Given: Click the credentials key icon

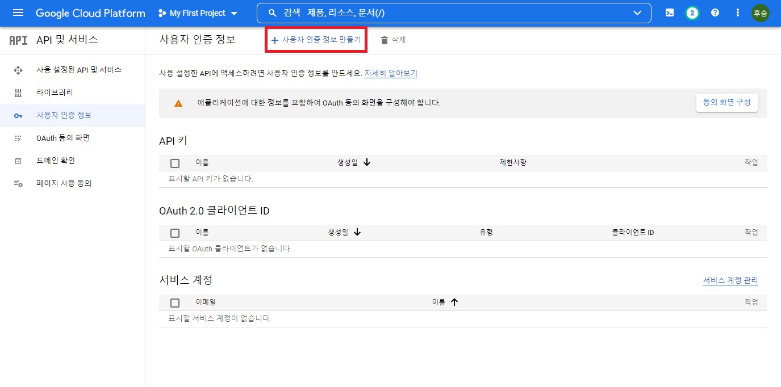Looking at the screenshot, I should click(x=18, y=116).
